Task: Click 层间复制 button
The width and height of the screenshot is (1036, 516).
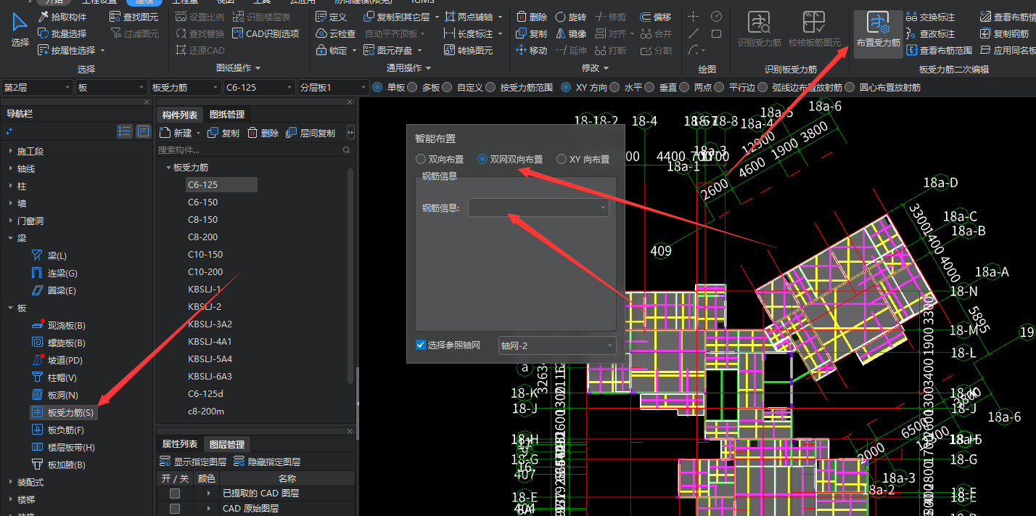Action: coord(311,133)
